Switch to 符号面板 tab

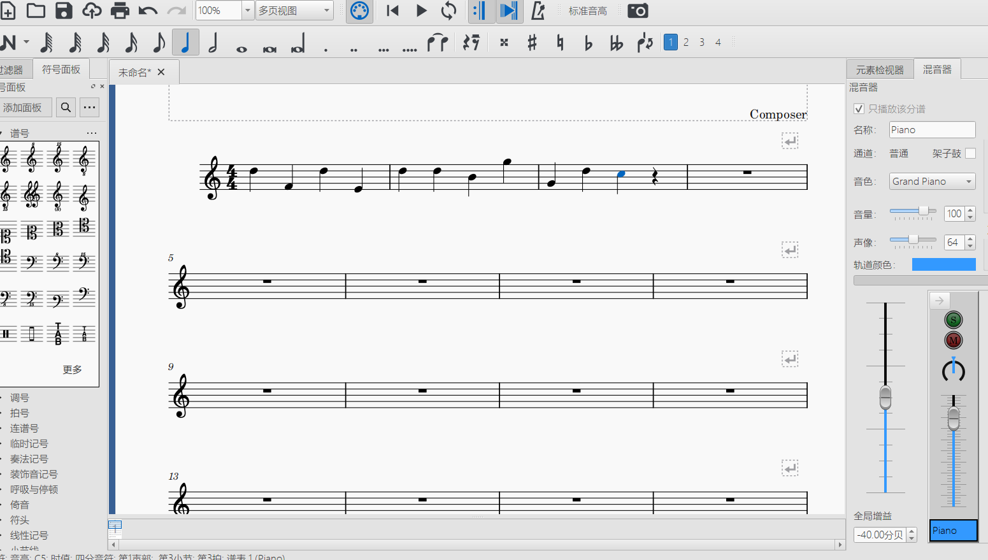pos(61,69)
